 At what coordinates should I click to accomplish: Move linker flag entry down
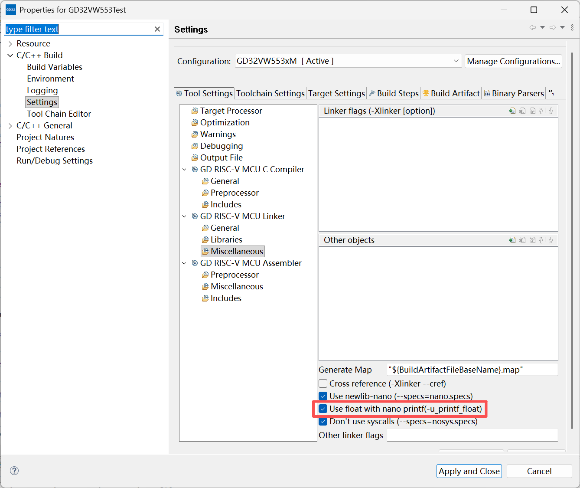pyautogui.click(x=552, y=111)
